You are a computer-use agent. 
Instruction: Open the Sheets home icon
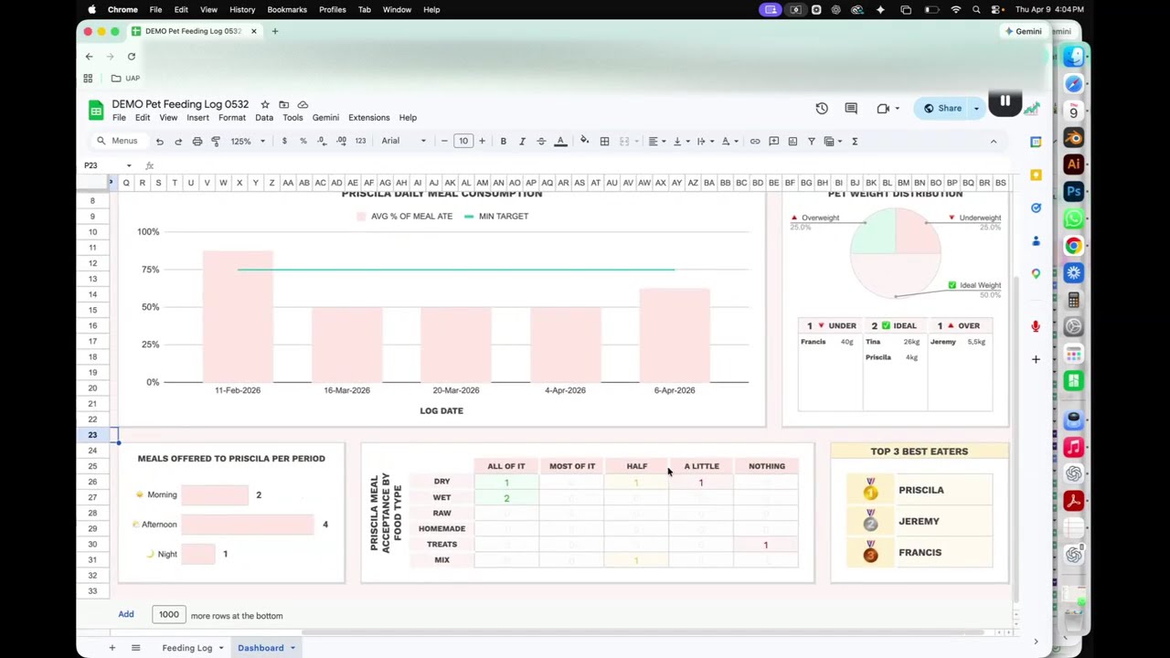[x=96, y=111]
